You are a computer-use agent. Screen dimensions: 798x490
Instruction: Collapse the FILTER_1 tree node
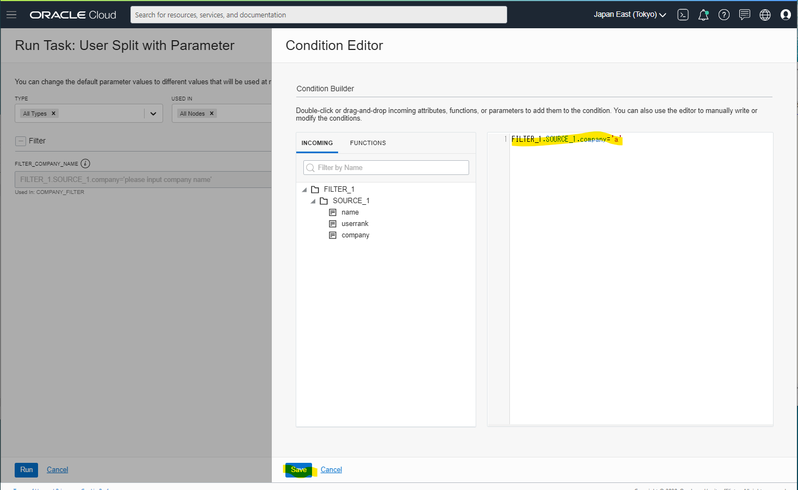[x=304, y=190]
